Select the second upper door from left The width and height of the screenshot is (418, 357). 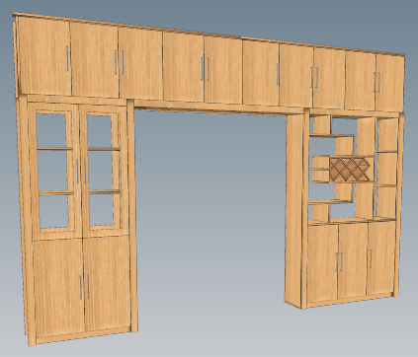pos(95,60)
